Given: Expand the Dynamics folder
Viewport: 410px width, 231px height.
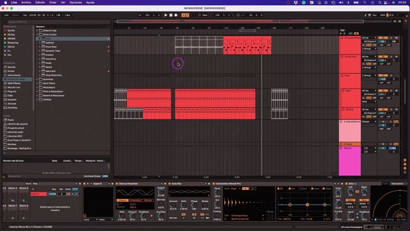Looking at the screenshot, I should tap(37, 80).
